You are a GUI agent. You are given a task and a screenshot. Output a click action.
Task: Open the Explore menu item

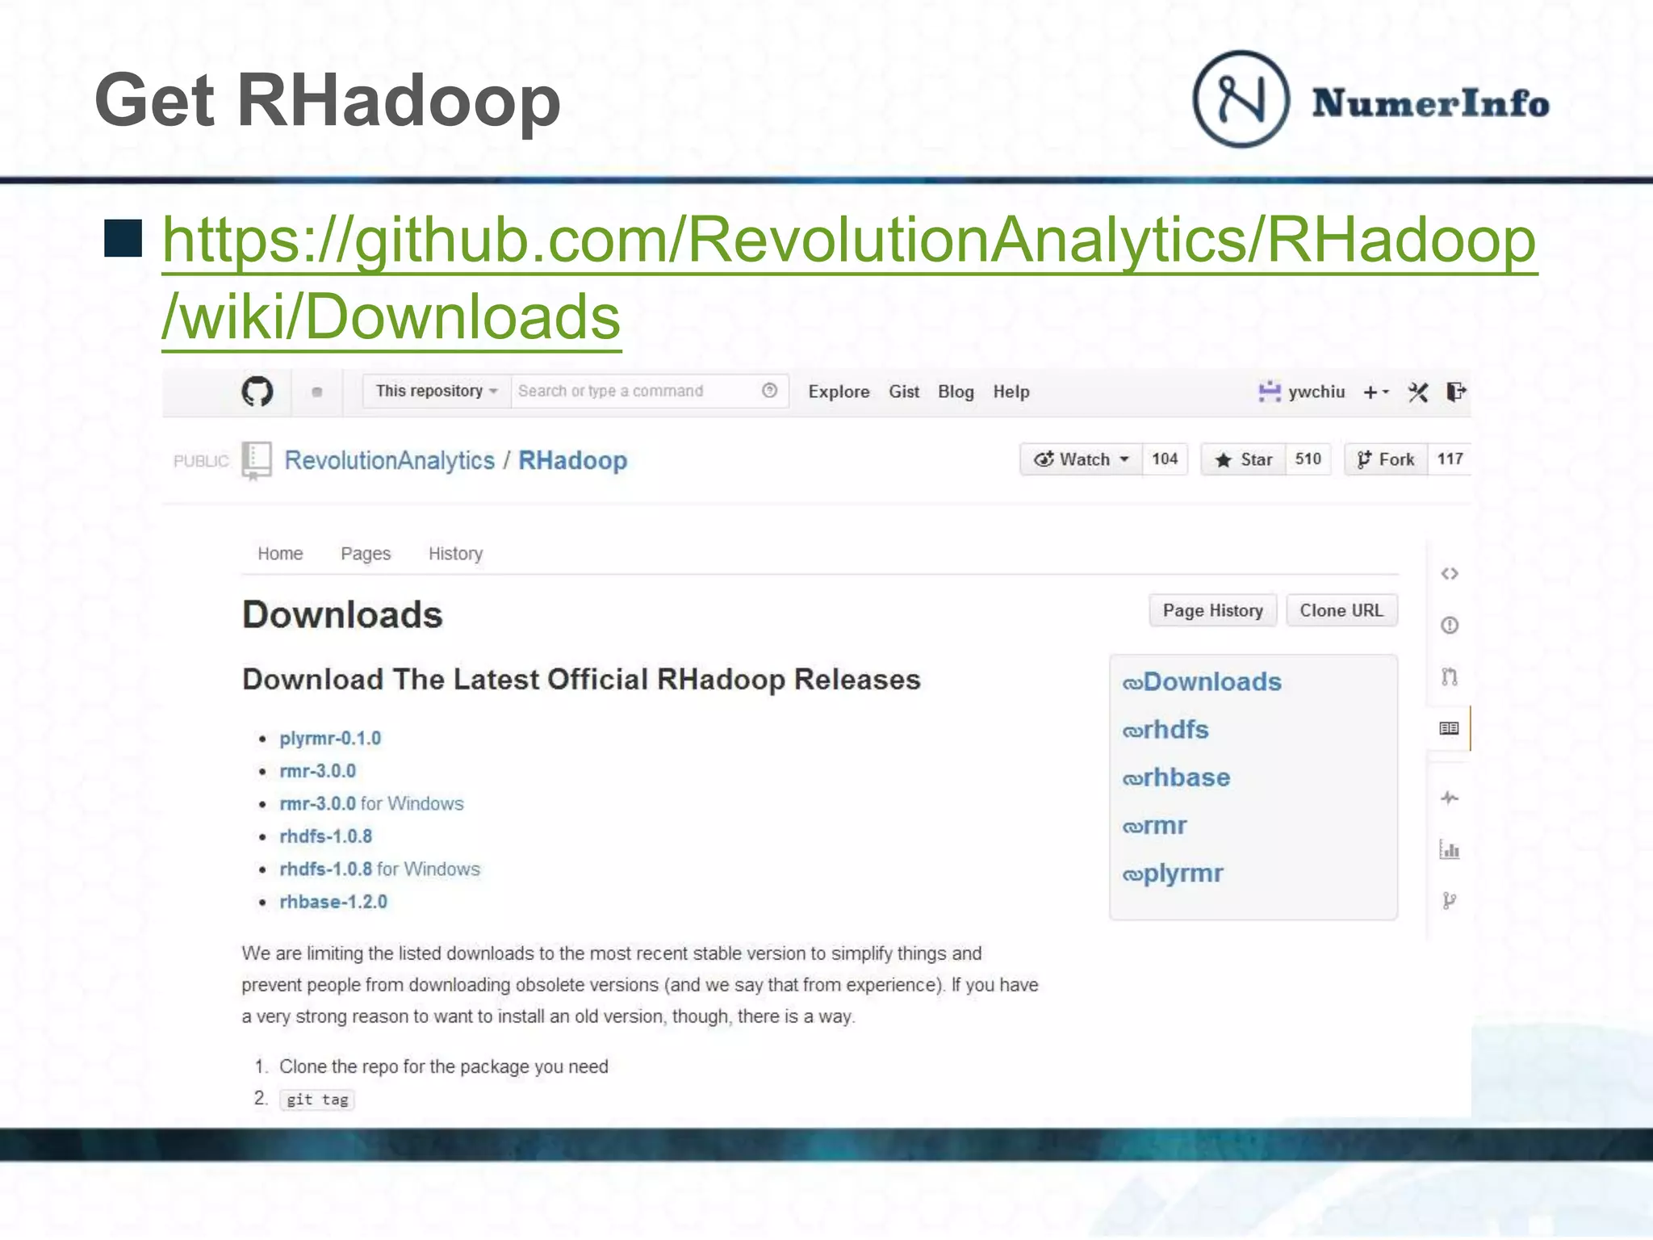pyautogui.click(x=839, y=392)
